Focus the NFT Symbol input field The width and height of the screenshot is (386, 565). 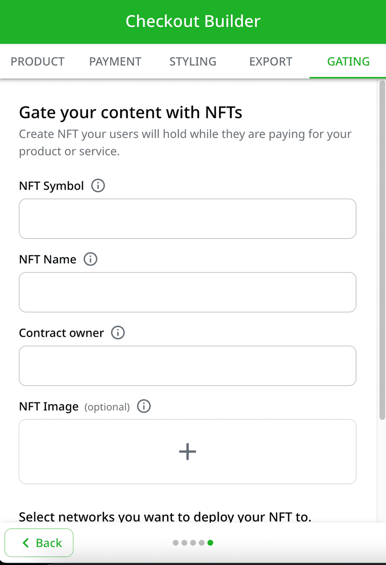click(x=187, y=218)
